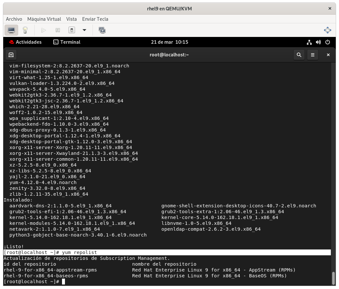Open the Terminal app menu in top bar

tap(67, 42)
